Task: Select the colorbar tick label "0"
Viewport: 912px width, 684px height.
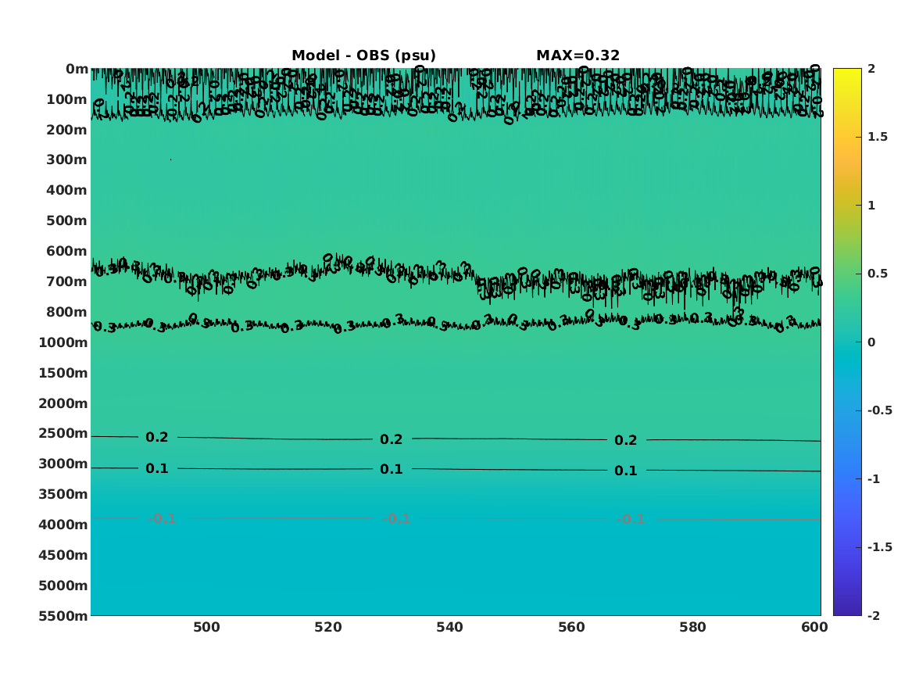Action: pos(871,342)
